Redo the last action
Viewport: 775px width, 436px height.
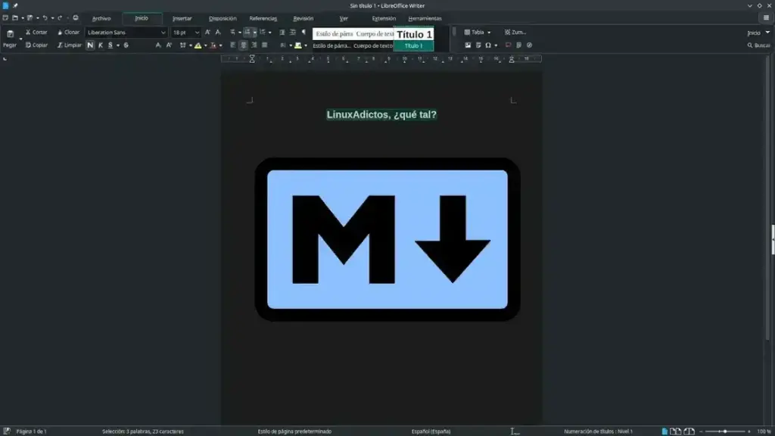click(x=60, y=18)
